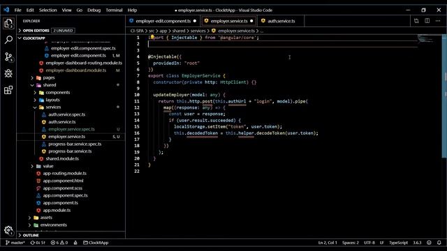Click the feedback smiley icon
The image size is (447, 251).
click(429, 243)
